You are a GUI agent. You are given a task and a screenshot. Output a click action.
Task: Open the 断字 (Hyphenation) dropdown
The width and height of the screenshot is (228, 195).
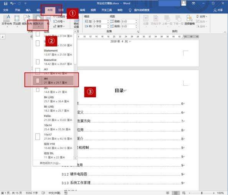click(x=59, y=26)
